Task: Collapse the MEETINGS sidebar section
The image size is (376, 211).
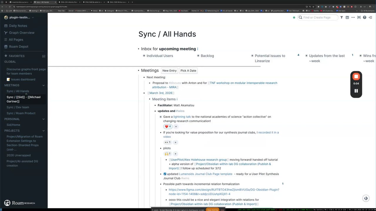Action: [43, 85]
